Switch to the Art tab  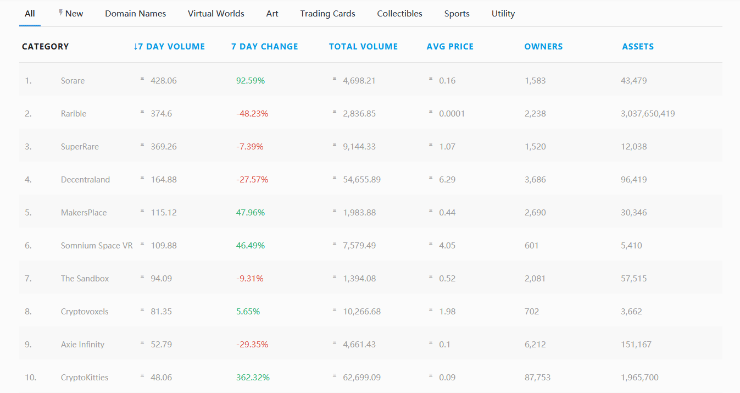pyautogui.click(x=272, y=13)
